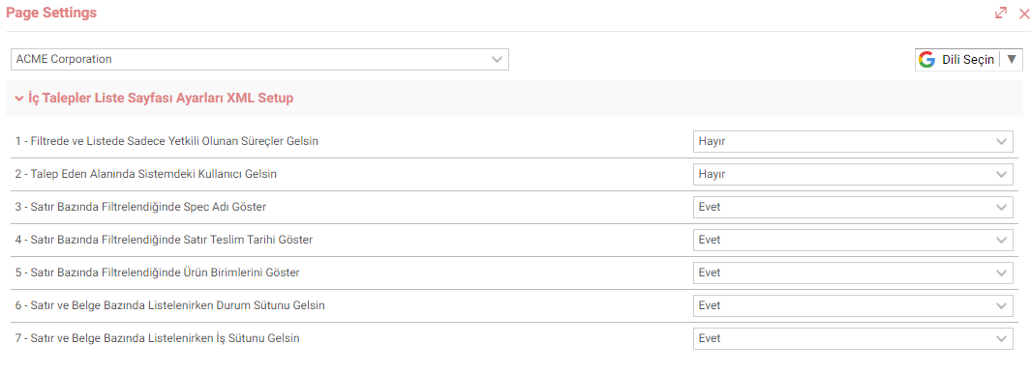Open dropdown for setting 5 Ürün Birimlerini Göster
The height and width of the screenshot is (373, 1031).
point(853,273)
